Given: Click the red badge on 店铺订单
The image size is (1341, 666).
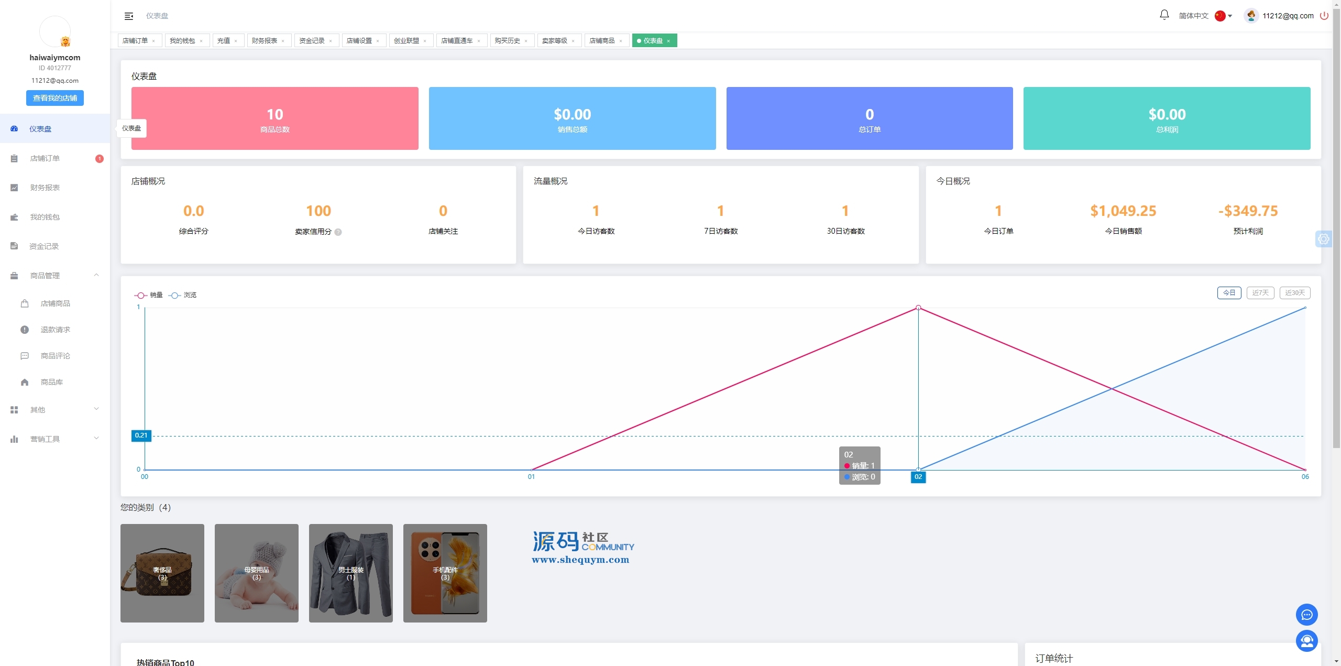Looking at the screenshot, I should coord(100,159).
